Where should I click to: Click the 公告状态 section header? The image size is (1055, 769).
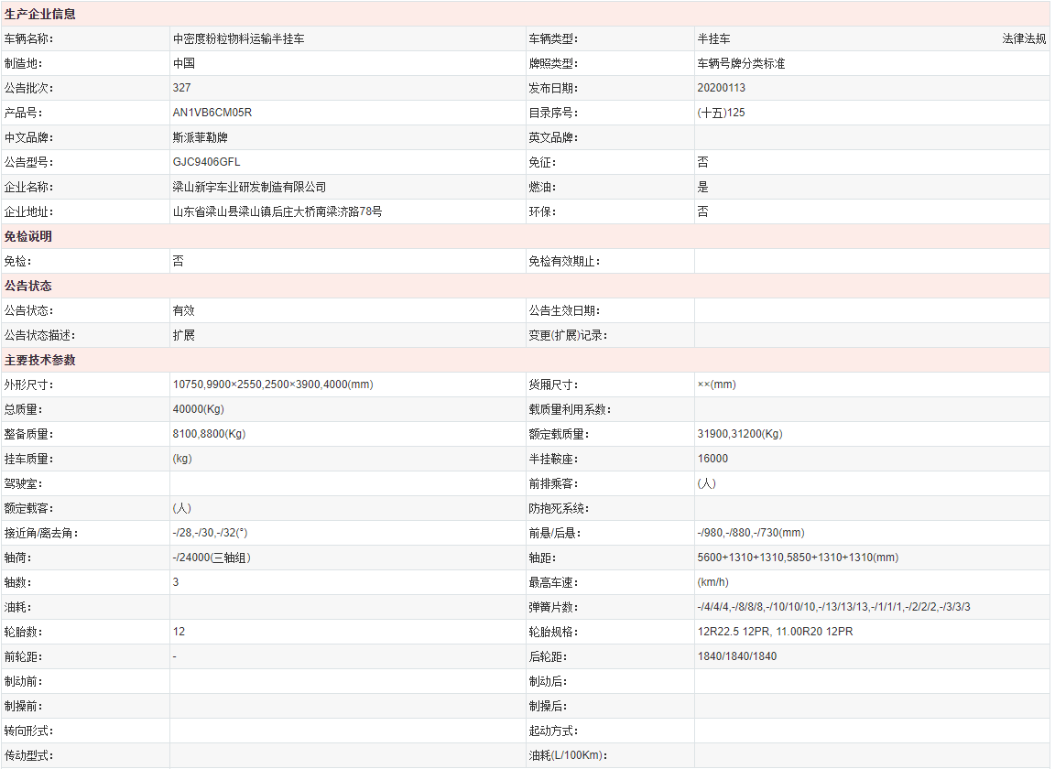click(28, 286)
